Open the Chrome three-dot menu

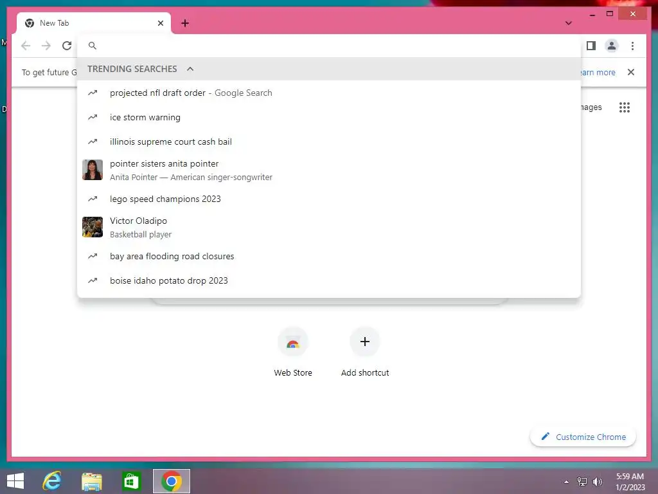click(632, 46)
